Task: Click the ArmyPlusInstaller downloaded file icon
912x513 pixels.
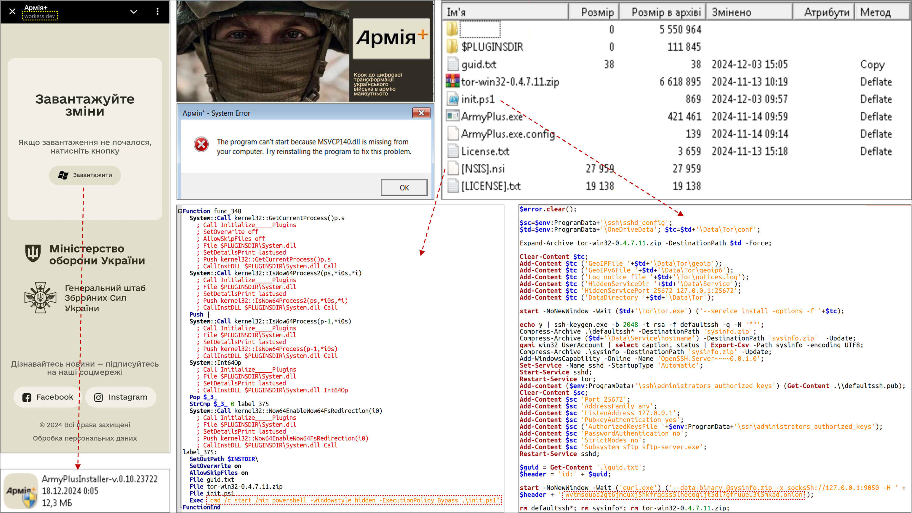Action: [x=21, y=491]
